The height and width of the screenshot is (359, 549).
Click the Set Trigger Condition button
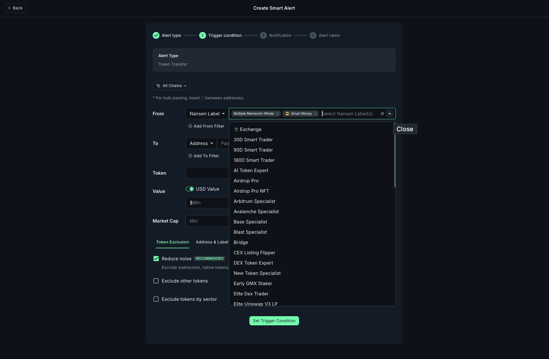[x=274, y=321]
